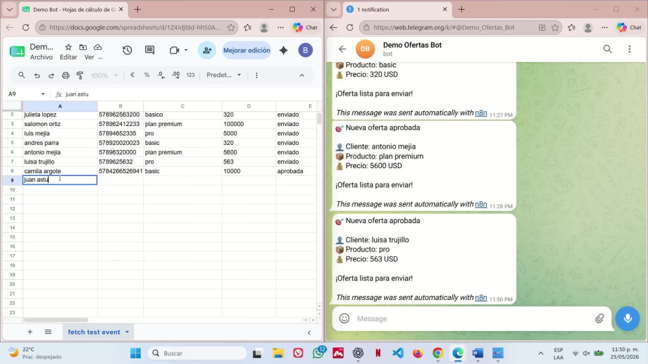Open Google account avatar B
The height and width of the screenshot is (364, 648).
(305, 50)
